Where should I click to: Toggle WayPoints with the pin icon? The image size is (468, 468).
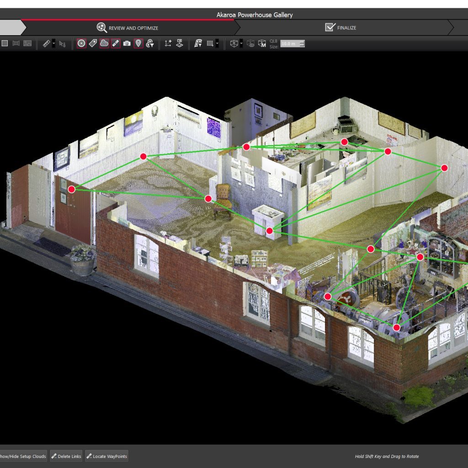point(138,44)
